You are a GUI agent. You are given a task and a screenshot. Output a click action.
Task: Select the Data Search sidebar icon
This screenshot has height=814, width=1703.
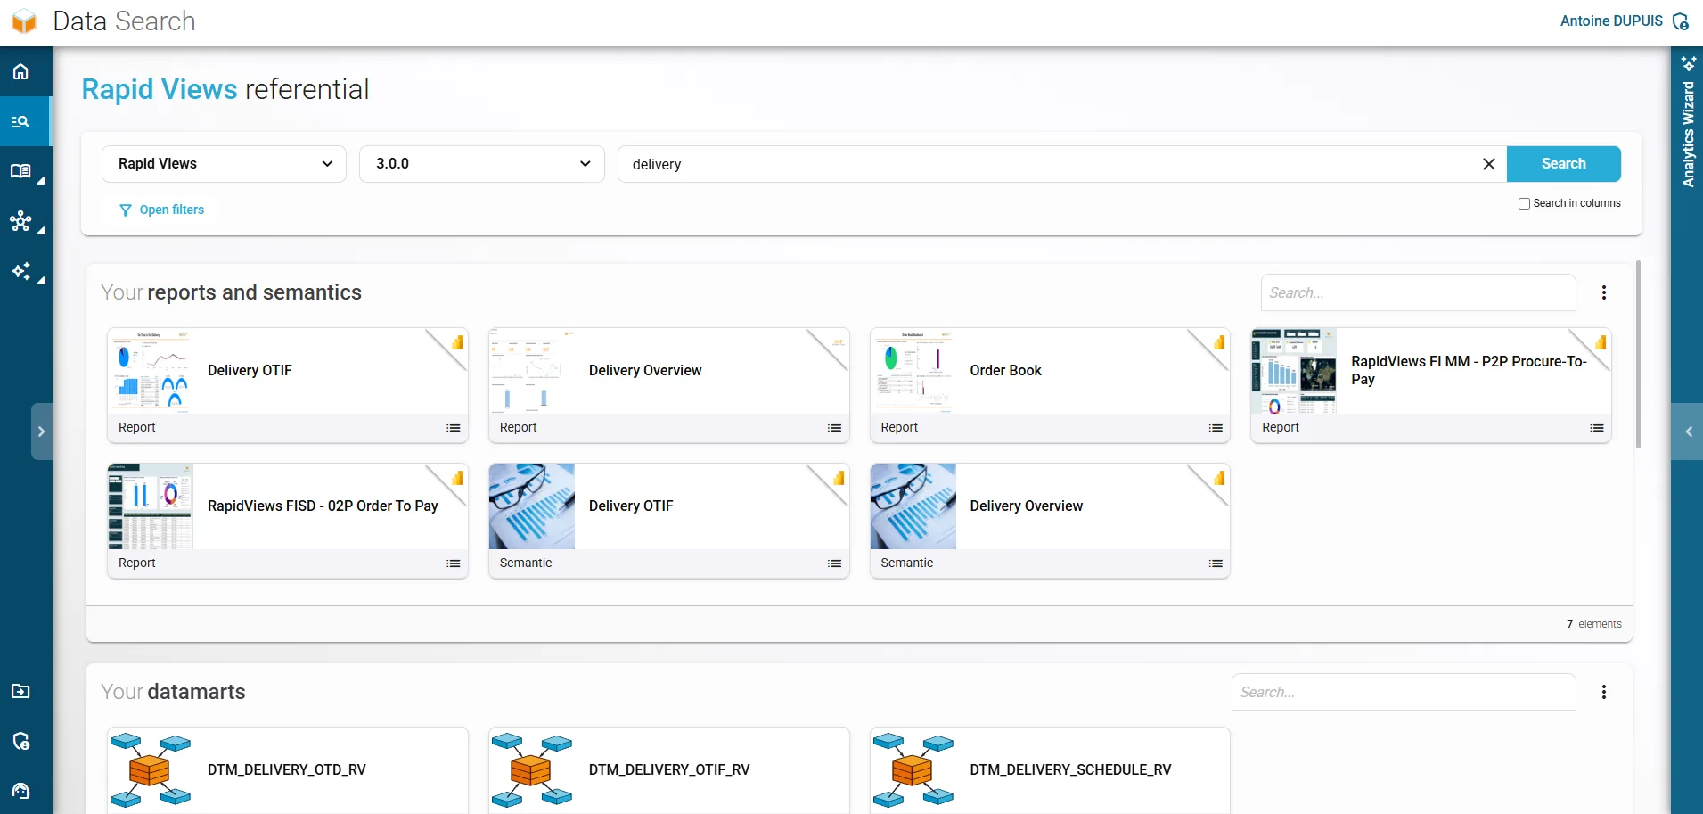20,121
